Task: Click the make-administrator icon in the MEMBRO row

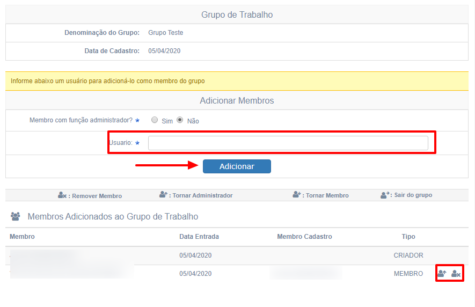Action: [x=442, y=274]
